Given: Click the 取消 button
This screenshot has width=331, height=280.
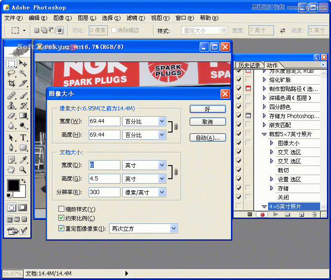Looking at the screenshot, I should (208, 122).
